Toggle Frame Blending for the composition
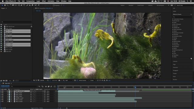Screen dimensions: 194x109 coord(48,87)
